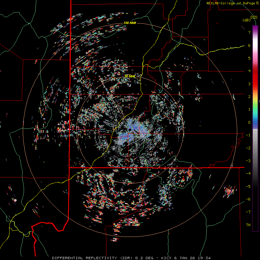
Task: Click the DIFFERENTIAL REFLECTIVITY (ZDR) caption text
Action: 93,258
